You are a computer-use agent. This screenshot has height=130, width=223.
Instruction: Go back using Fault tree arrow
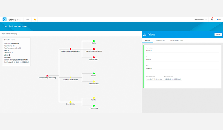[x=6, y=26]
